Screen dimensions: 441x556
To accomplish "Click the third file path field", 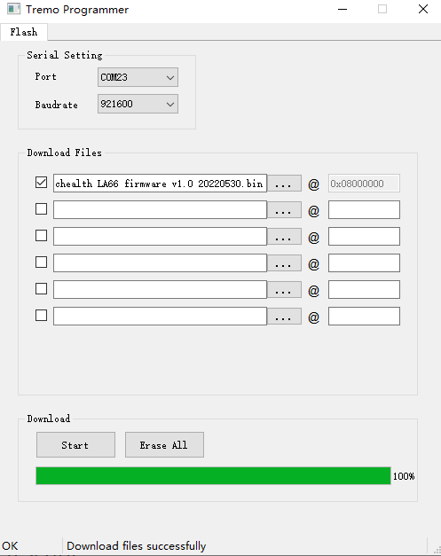I will pos(160,236).
